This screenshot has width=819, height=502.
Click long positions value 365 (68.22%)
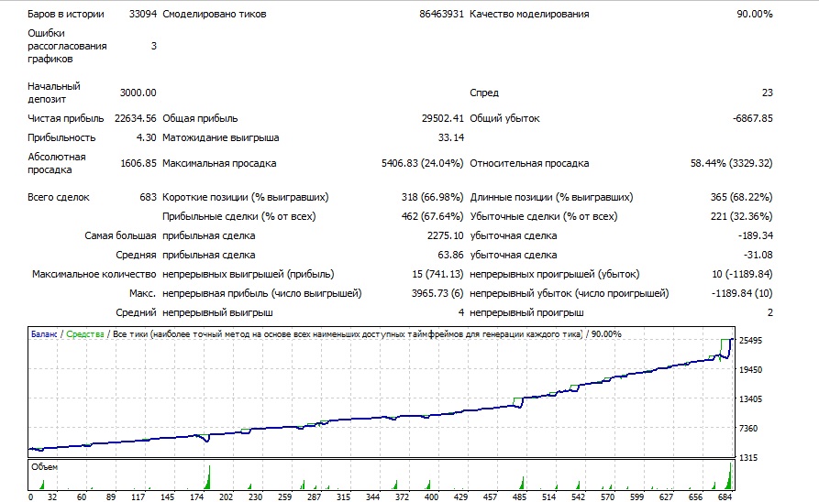pos(741,197)
